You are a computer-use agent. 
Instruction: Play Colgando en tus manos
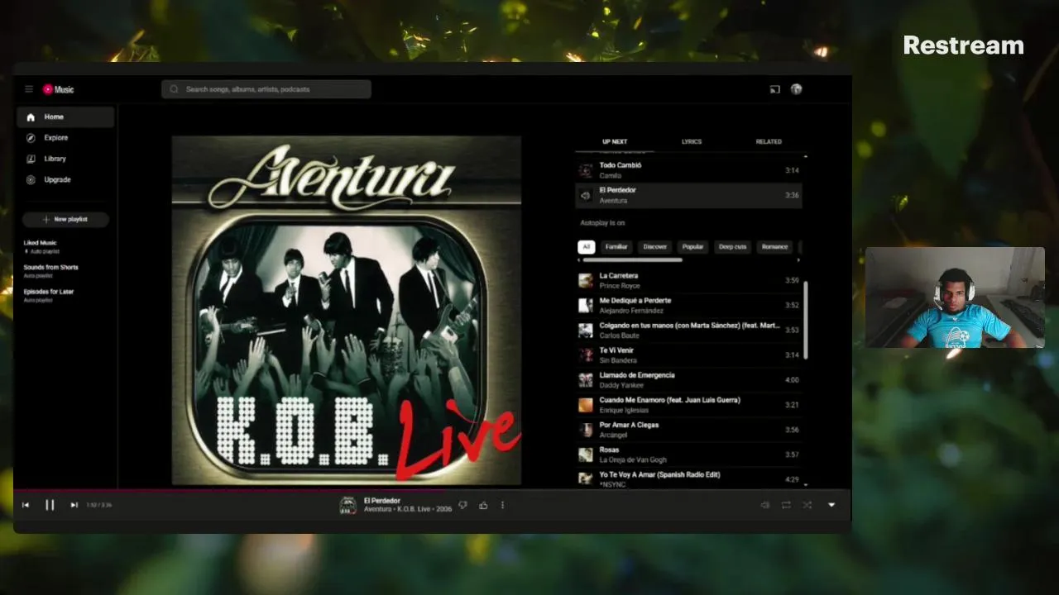click(x=688, y=330)
